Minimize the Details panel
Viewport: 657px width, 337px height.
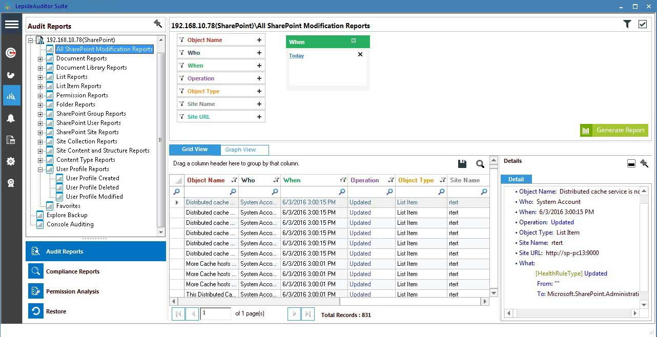(x=631, y=163)
